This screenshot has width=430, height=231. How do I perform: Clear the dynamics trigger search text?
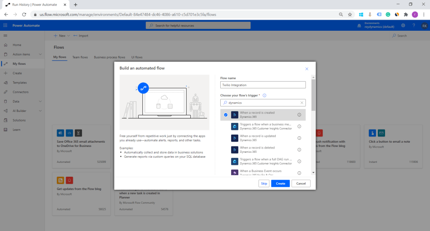(301, 103)
